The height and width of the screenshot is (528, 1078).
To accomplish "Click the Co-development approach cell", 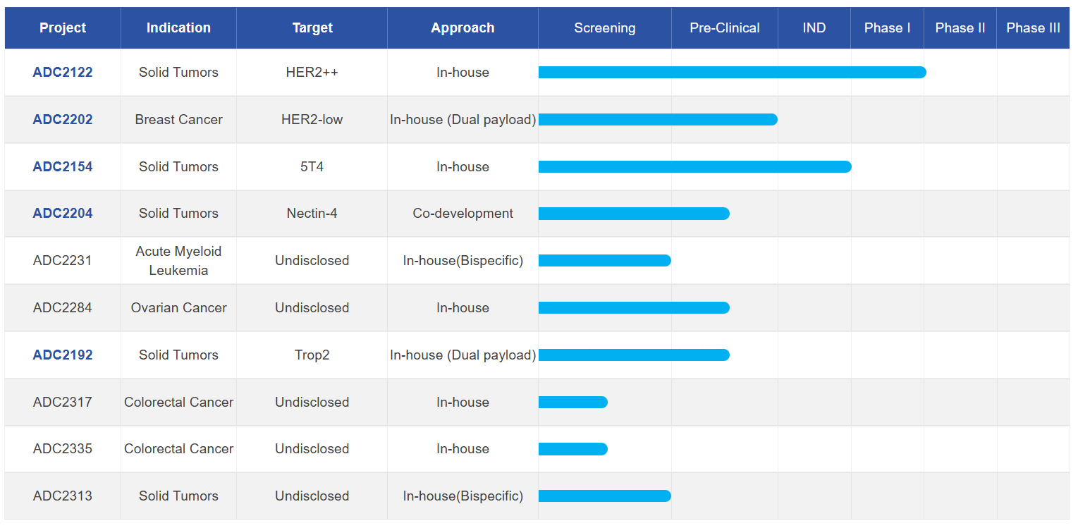I will click(463, 213).
